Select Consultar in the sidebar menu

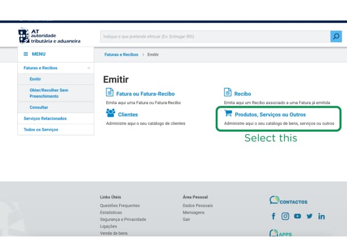(x=39, y=108)
